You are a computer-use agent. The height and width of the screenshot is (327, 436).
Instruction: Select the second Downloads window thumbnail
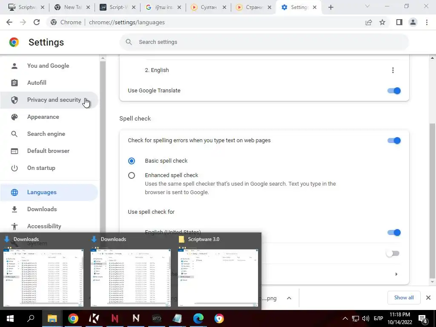(x=131, y=278)
